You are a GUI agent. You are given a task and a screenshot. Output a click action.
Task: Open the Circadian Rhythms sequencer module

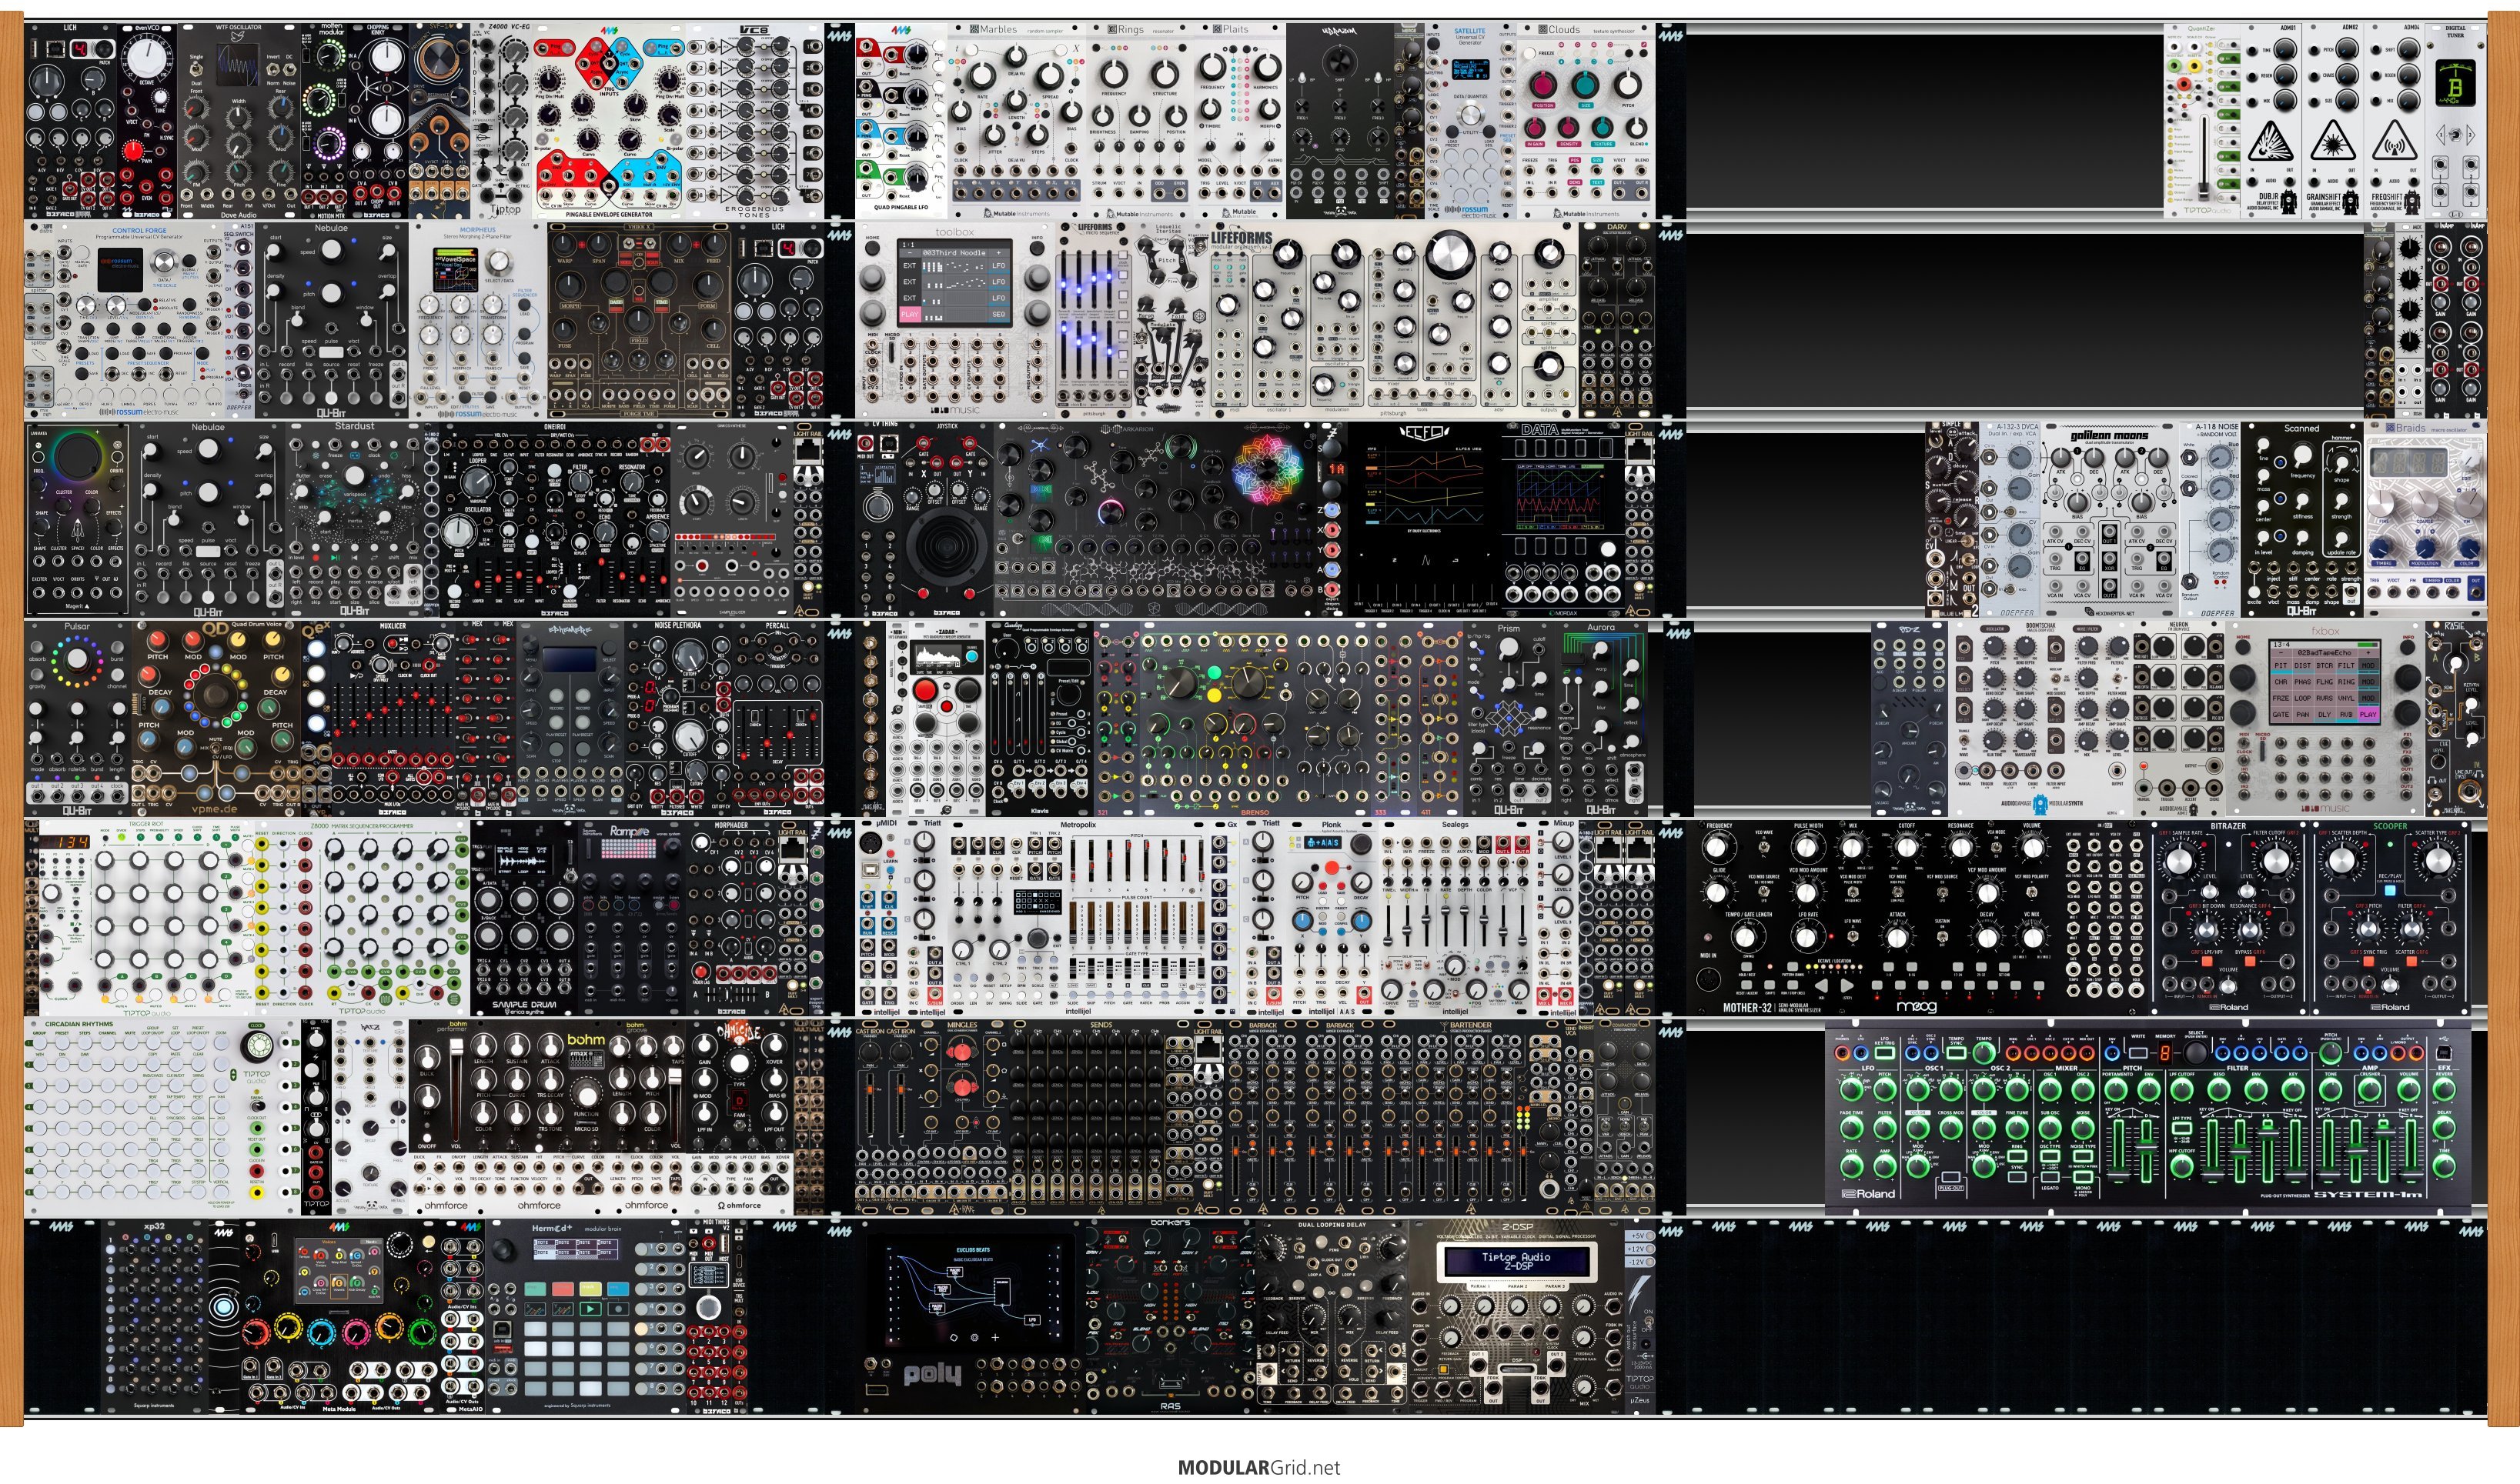(163, 1117)
